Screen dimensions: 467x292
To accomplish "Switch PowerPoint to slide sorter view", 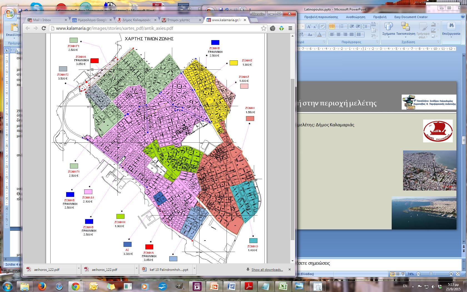I will 398,274.
